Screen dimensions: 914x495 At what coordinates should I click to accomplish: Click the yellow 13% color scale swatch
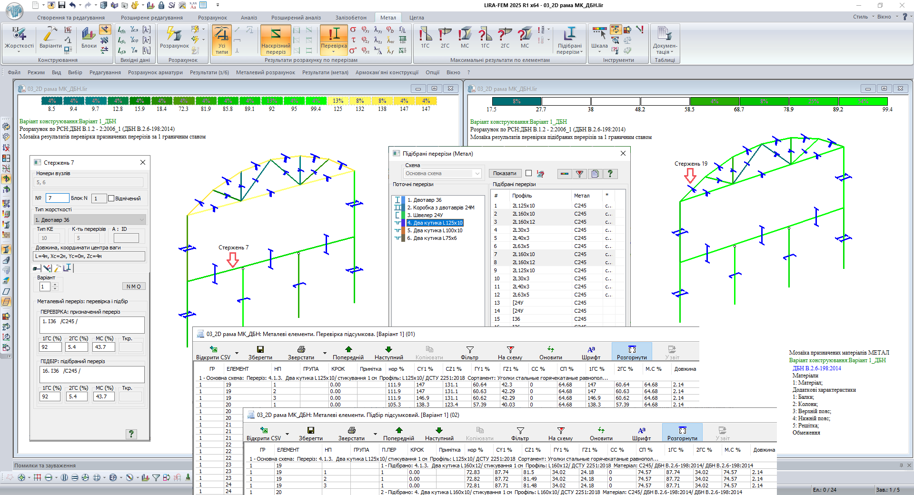tap(338, 101)
